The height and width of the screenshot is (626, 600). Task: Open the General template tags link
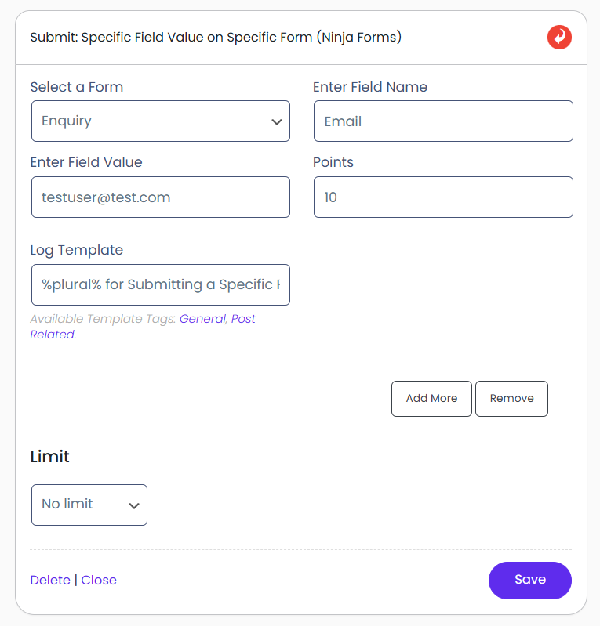[202, 319]
